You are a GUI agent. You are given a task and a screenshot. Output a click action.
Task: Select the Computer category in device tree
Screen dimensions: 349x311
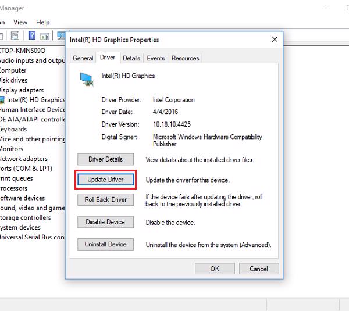pyautogui.click(x=13, y=70)
